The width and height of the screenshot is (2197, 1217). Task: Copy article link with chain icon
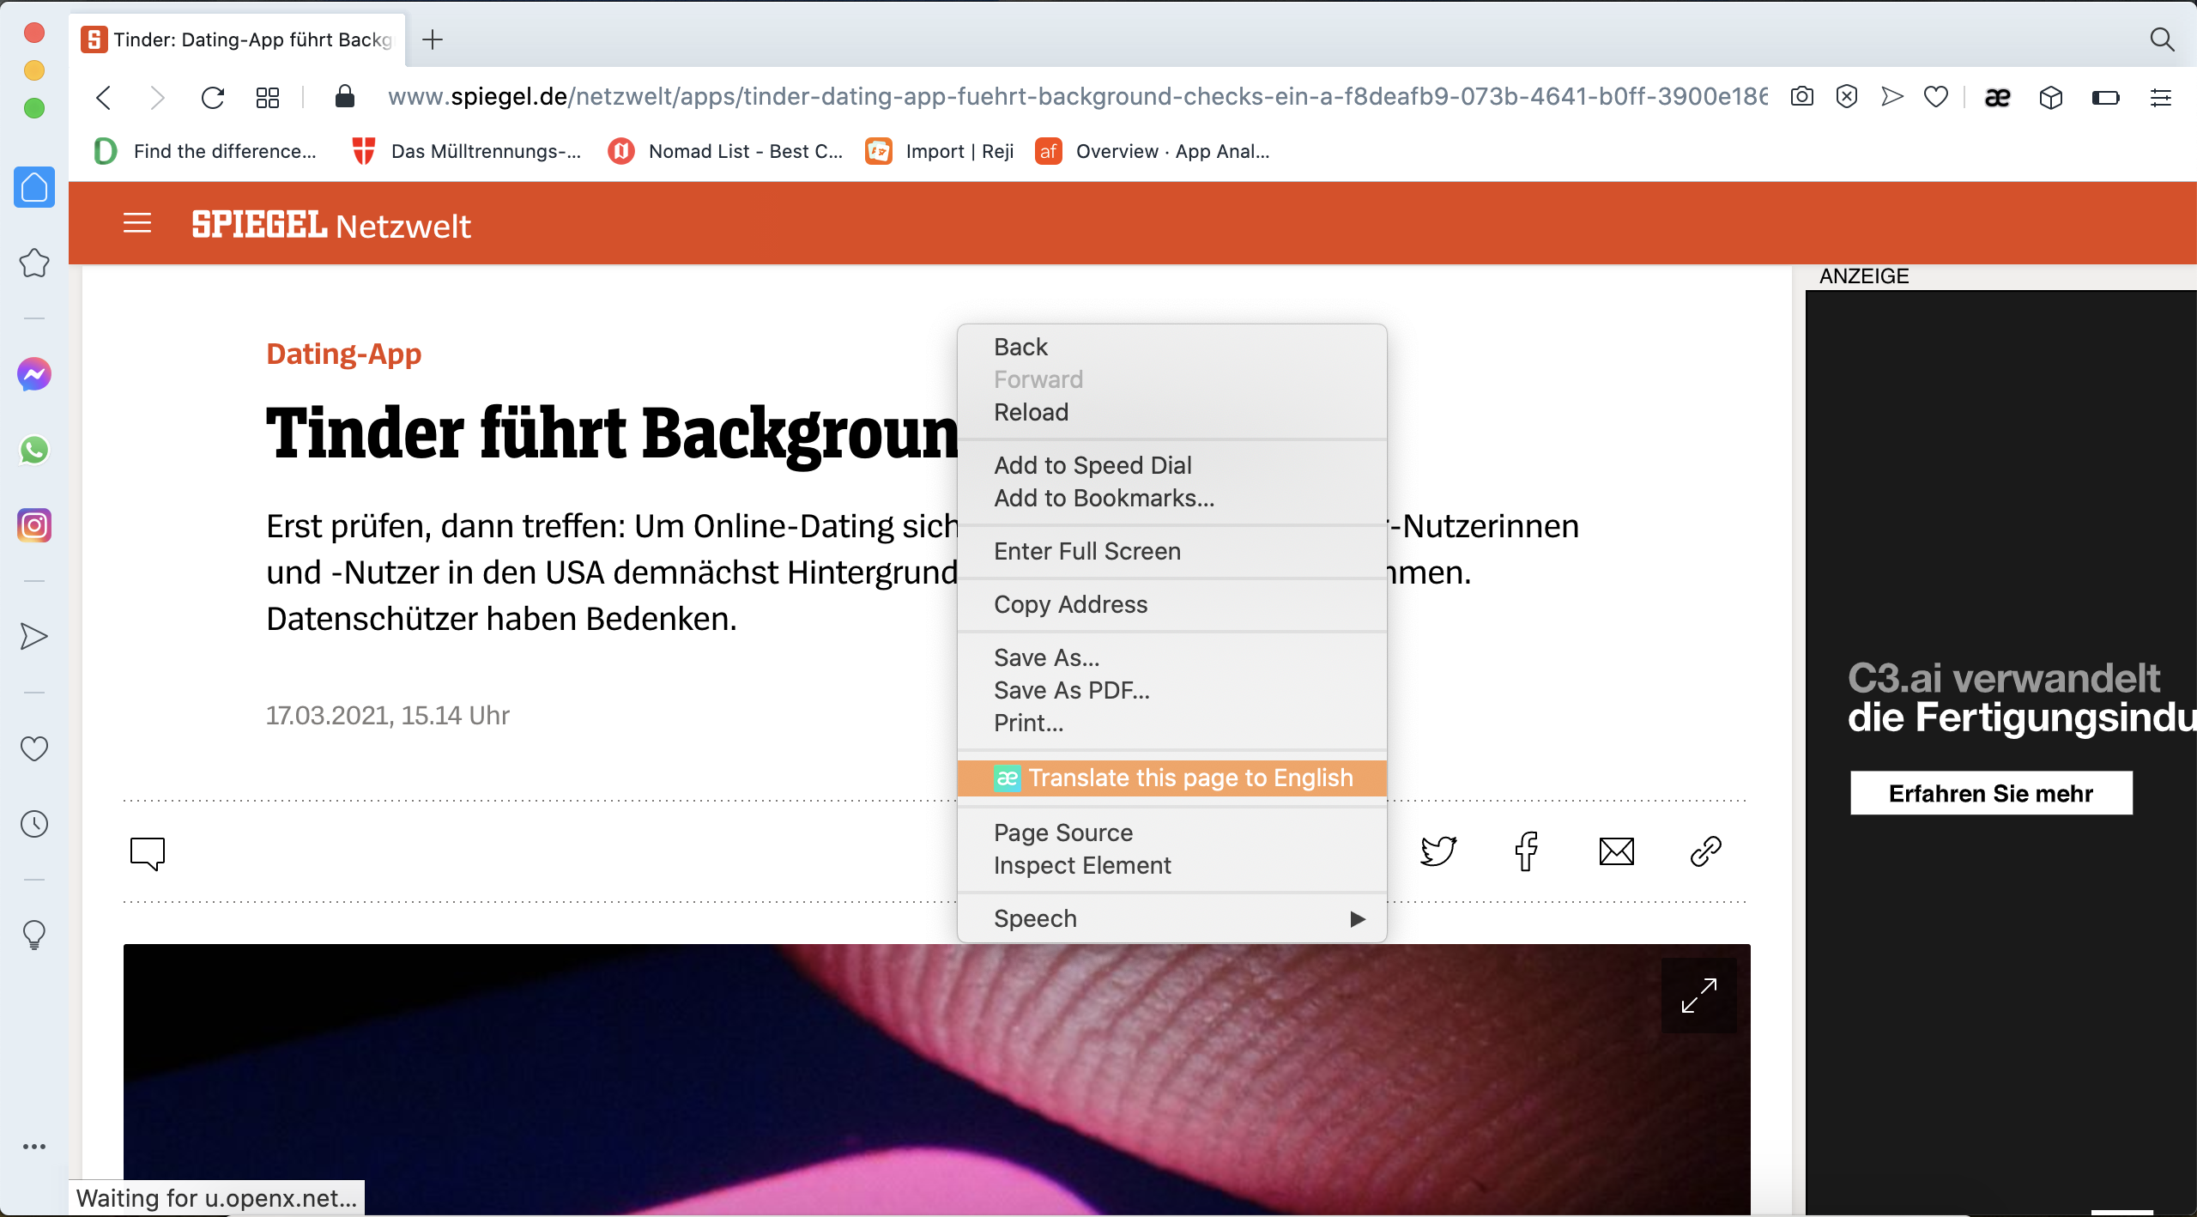point(1706,851)
